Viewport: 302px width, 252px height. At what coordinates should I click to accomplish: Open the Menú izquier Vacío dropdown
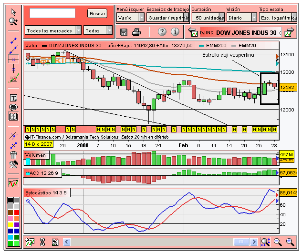[130, 18]
